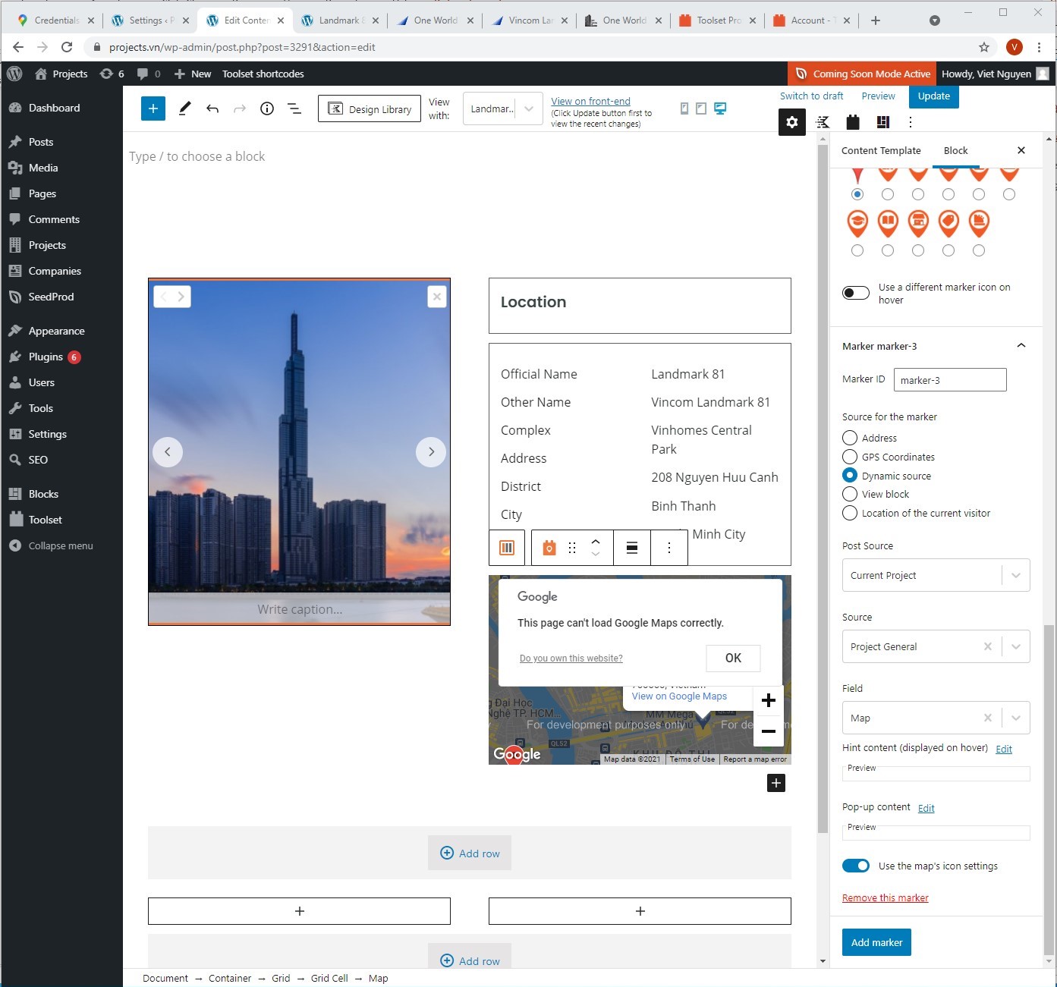Open the Post Source dropdown
The height and width of the screenshot is (987, 1057).
point(936,575)
